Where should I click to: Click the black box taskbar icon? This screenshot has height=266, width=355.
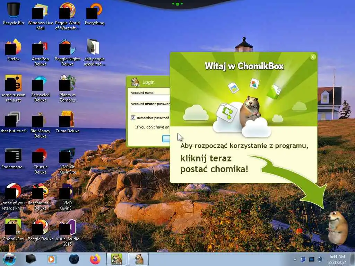31,259
